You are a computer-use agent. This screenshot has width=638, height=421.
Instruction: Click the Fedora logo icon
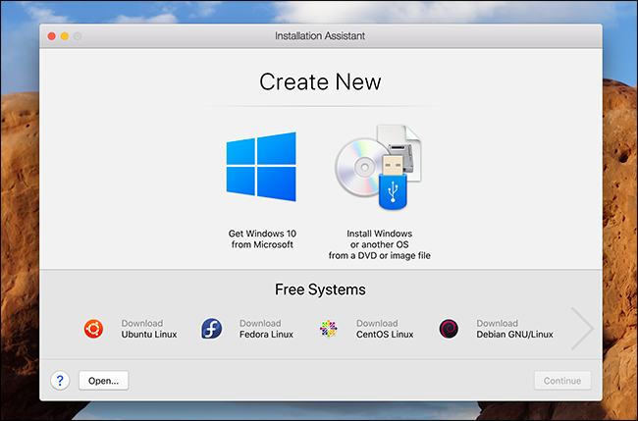[x=212, y=329]
